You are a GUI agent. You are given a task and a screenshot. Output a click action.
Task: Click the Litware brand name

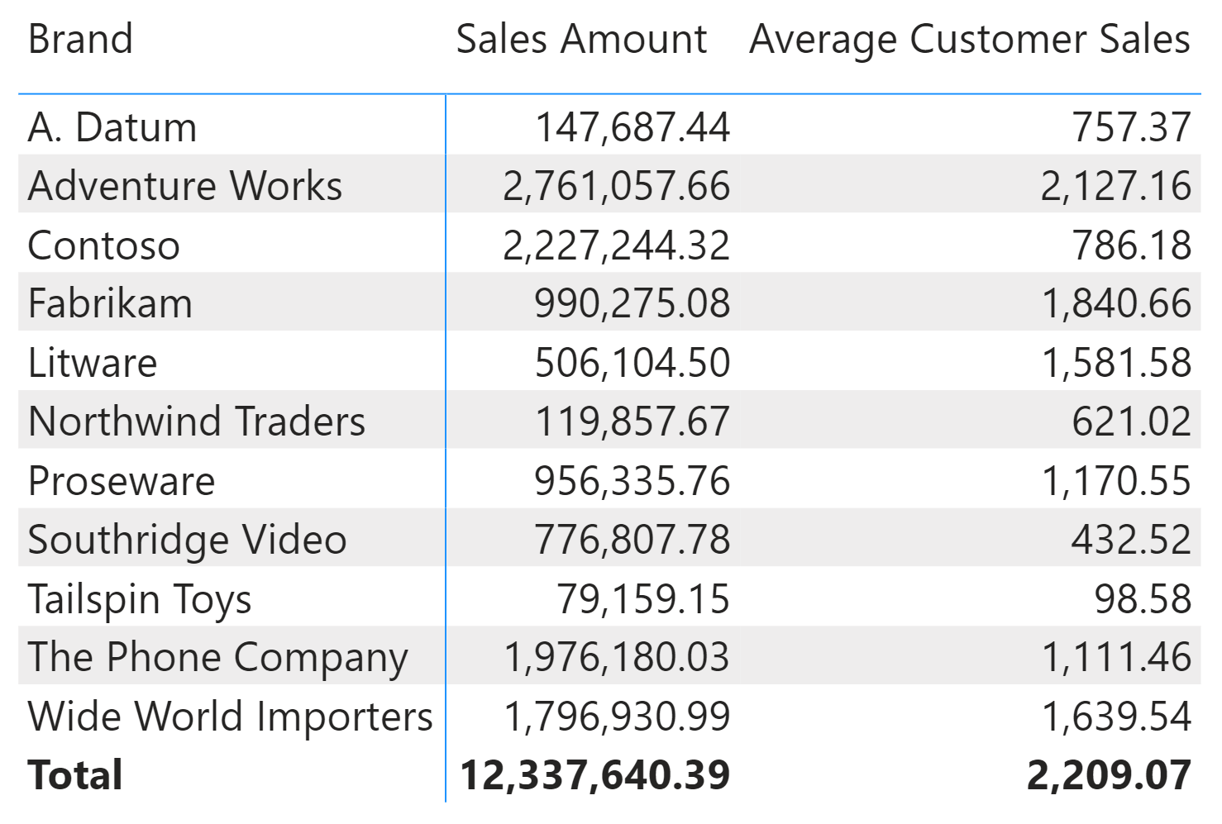click(93, 362)
